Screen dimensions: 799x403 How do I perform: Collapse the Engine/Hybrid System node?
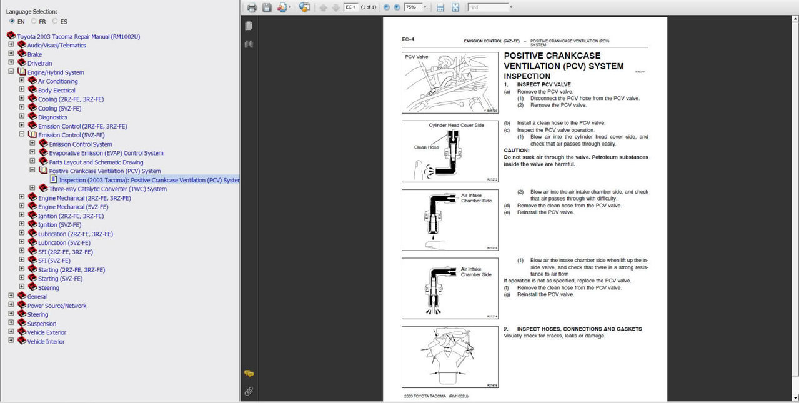11,72
